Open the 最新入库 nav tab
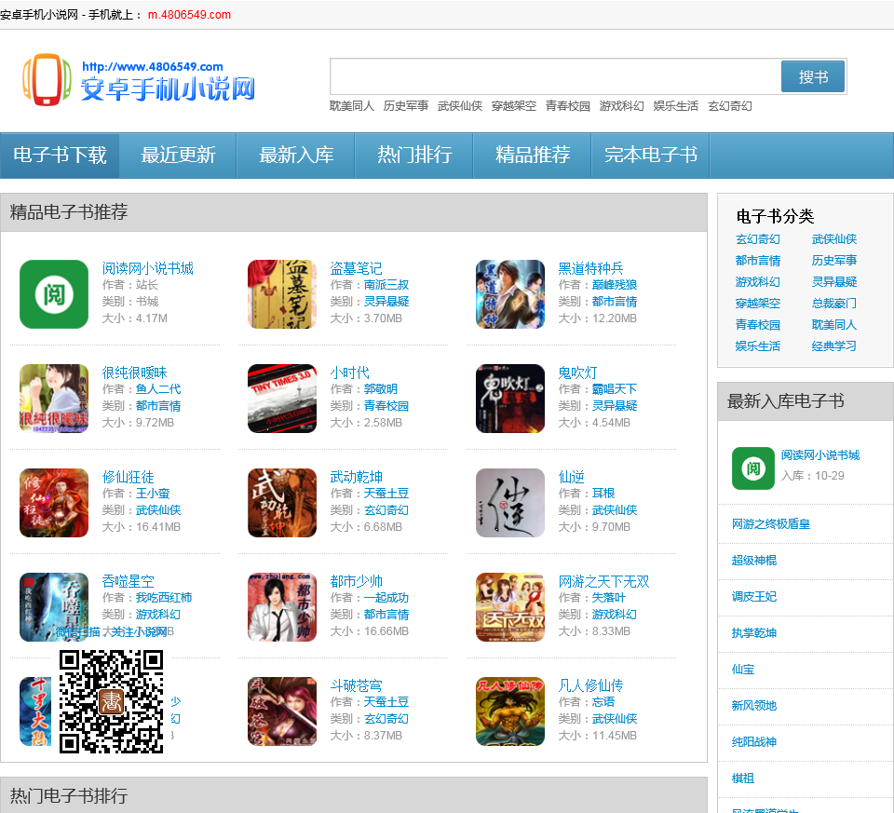Screen dimensions: 894x813 [x=296, y=156]
